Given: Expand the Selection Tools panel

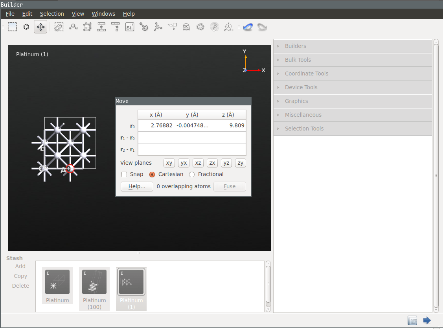Looking at the screenshot, I should 353,129.
